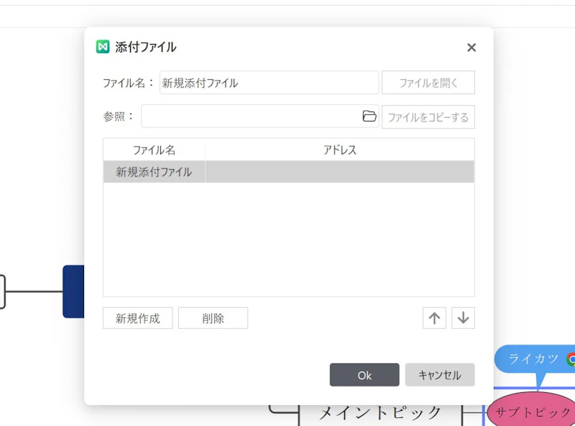The width and height of the screenshot is (575, 426).
Task: Click inside the ファイル名 text field
Action: coord(270,82)
